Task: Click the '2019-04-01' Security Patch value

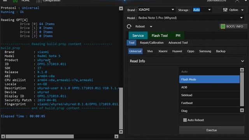Action: click(x=47, y=100)
